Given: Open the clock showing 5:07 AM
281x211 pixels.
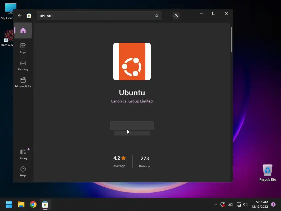Looking at the screenshot, I should click(260, 204).
